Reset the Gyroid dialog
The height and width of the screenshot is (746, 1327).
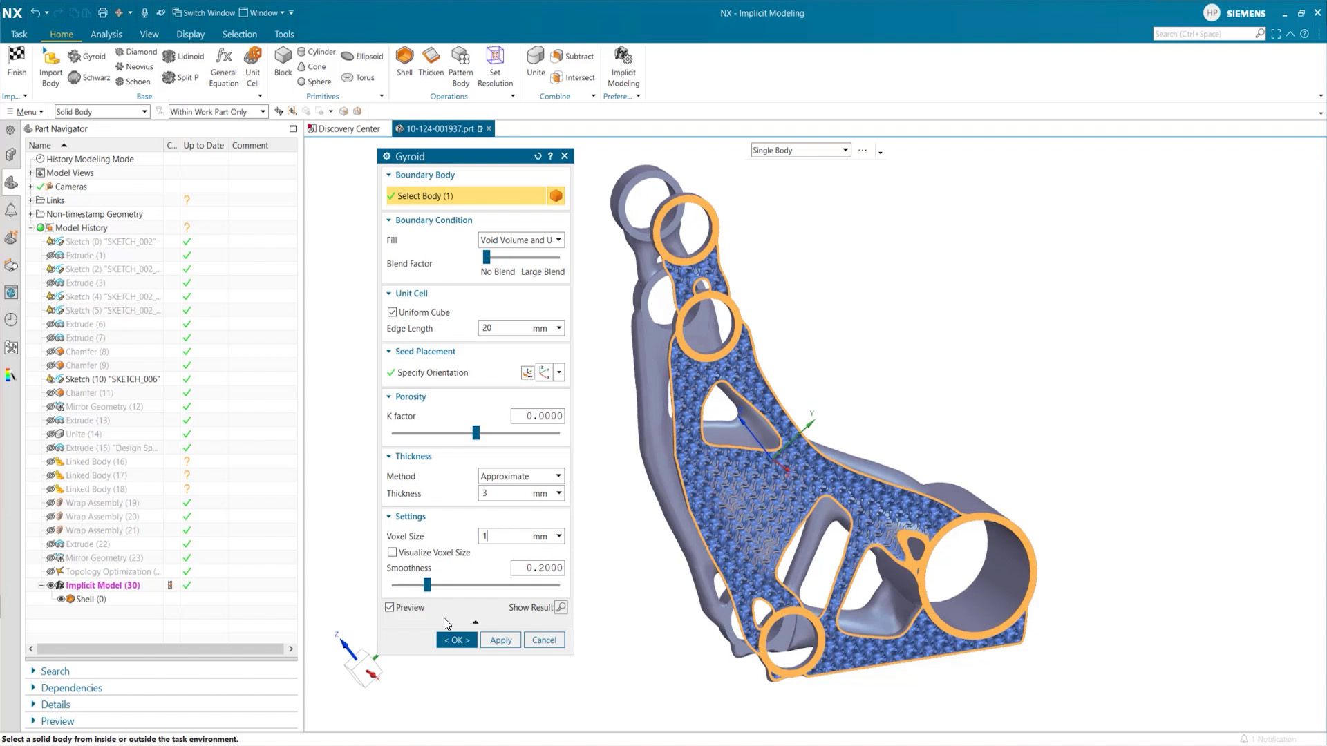coord(538,156)
